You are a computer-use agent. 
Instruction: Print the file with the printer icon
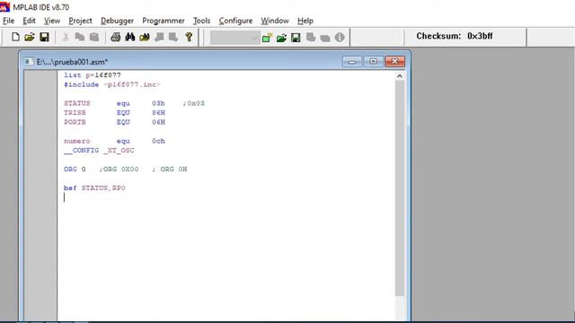116,37
